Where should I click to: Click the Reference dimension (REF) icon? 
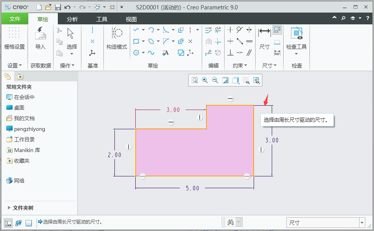tap(277, 53)
